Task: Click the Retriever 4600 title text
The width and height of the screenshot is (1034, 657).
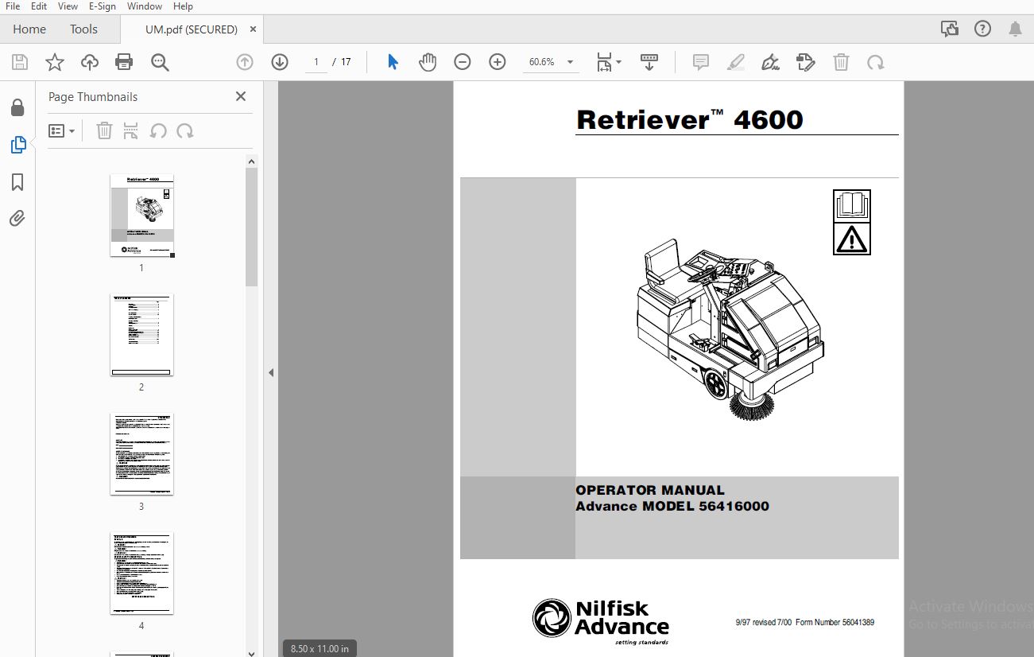Action: pyautogui.click(x=690, y=119)
